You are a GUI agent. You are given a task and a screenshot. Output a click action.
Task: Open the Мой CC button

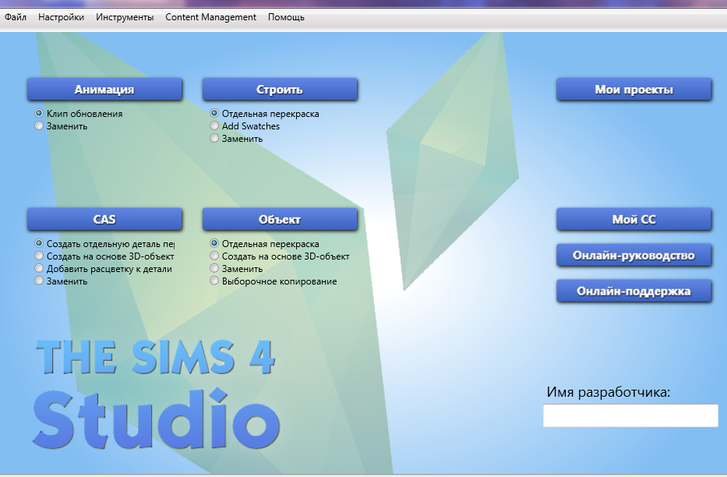pyautogui.click(x=633, y=220)
